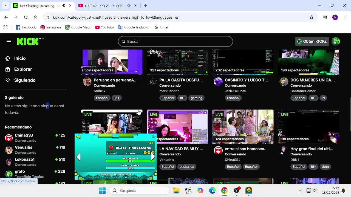
Task: Open Windows Start menu
Action: (103, 190)
